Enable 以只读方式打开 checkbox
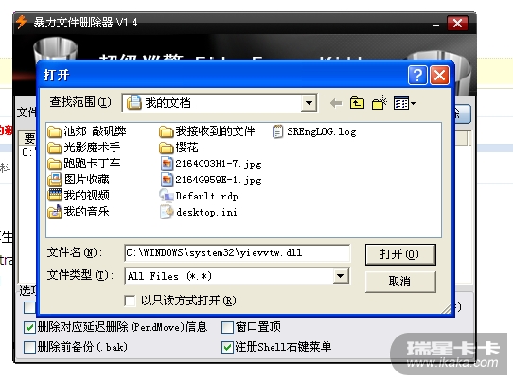This screenshot has width=513, height=380. [131, 301]
